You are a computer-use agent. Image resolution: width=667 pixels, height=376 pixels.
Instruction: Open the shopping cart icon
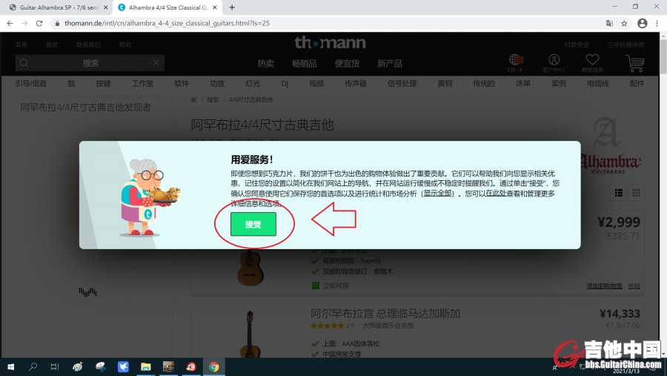635,64
